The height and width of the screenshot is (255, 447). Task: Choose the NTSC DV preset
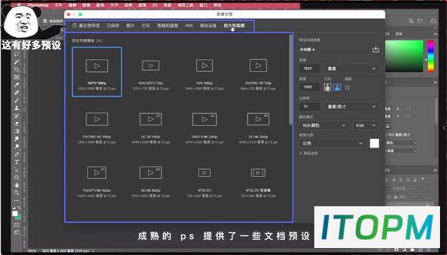click(x=205, y=179)
